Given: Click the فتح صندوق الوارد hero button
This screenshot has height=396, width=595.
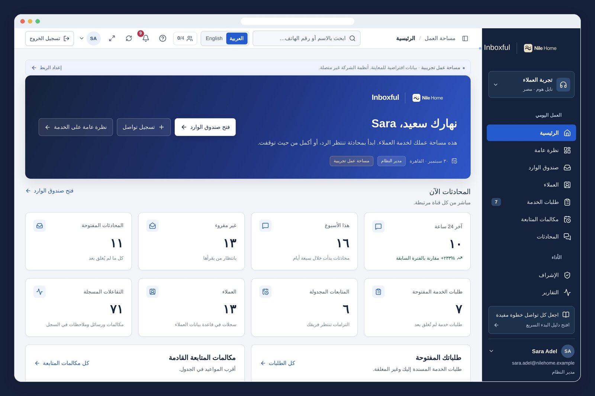Looking at the screenshot, I should coord(205,127).
